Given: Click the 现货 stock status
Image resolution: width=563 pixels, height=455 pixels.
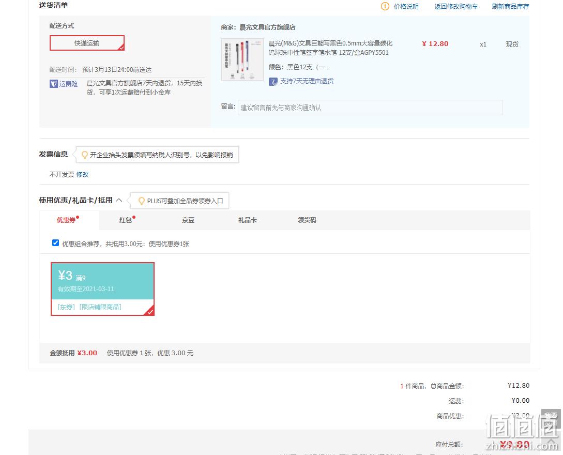Looking at the screenshot, I should (512, 44).
